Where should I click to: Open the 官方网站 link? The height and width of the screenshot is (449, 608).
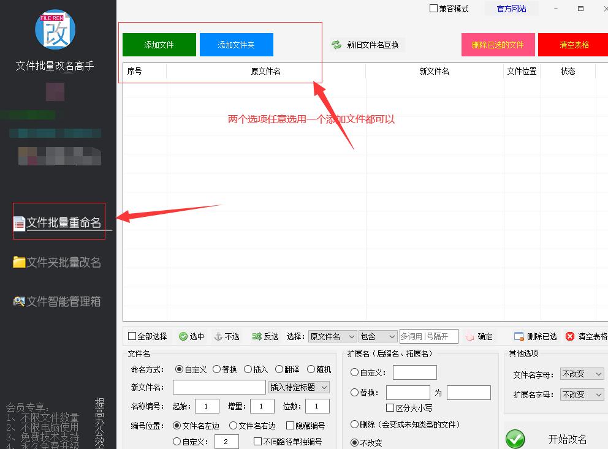pos(511,8)
